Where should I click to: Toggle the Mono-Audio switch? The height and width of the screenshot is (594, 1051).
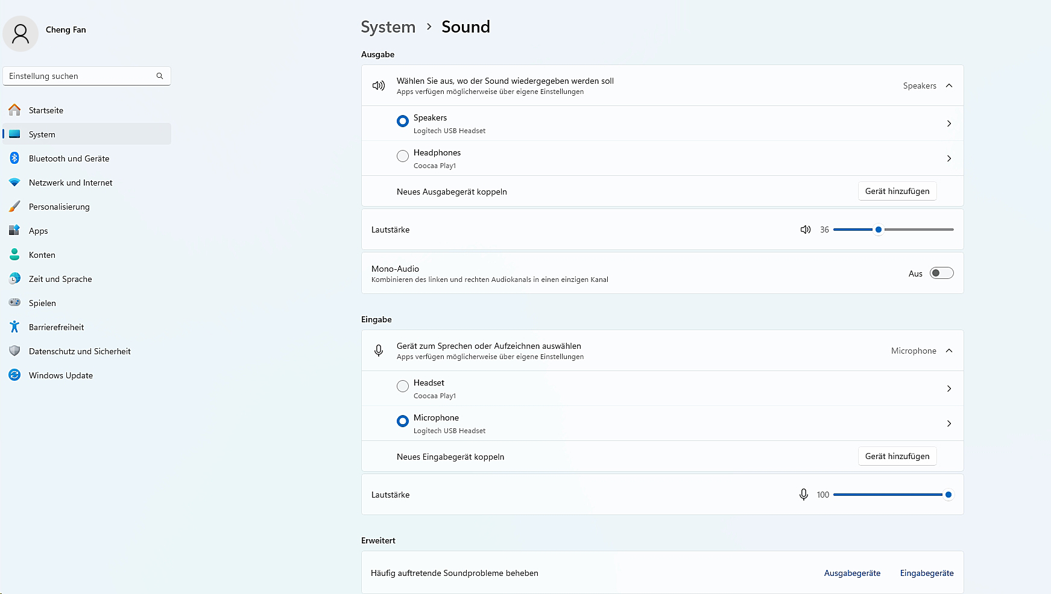942,273
